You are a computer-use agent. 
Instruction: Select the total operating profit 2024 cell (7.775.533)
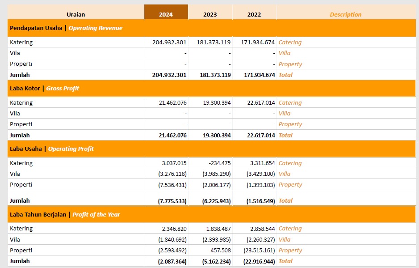click(x=172, y=201)
